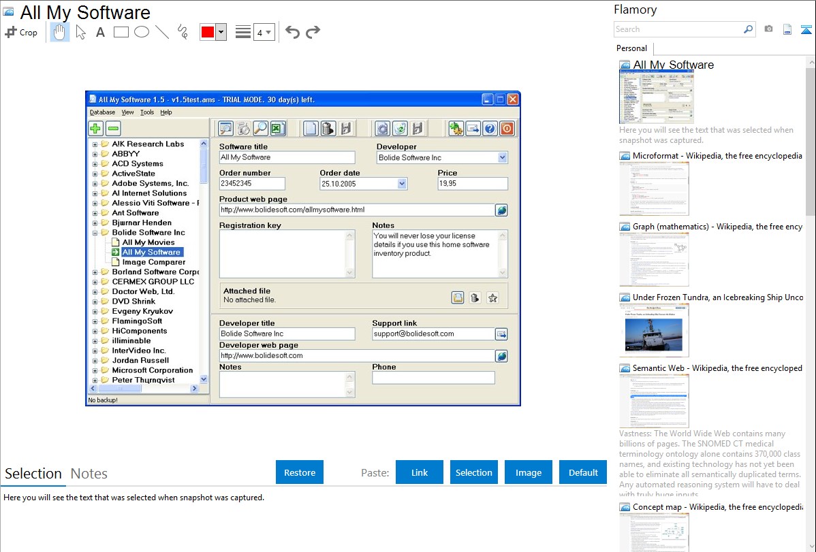This screenshot has height=552, width=816.
Task: Pick the rectangle shape tool
Action: [121, 32]
